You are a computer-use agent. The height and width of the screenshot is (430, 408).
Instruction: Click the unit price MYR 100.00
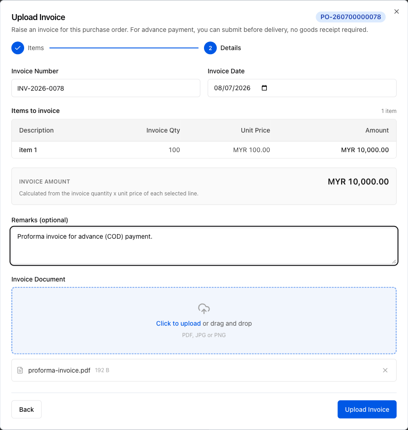(x=251, y=150)
